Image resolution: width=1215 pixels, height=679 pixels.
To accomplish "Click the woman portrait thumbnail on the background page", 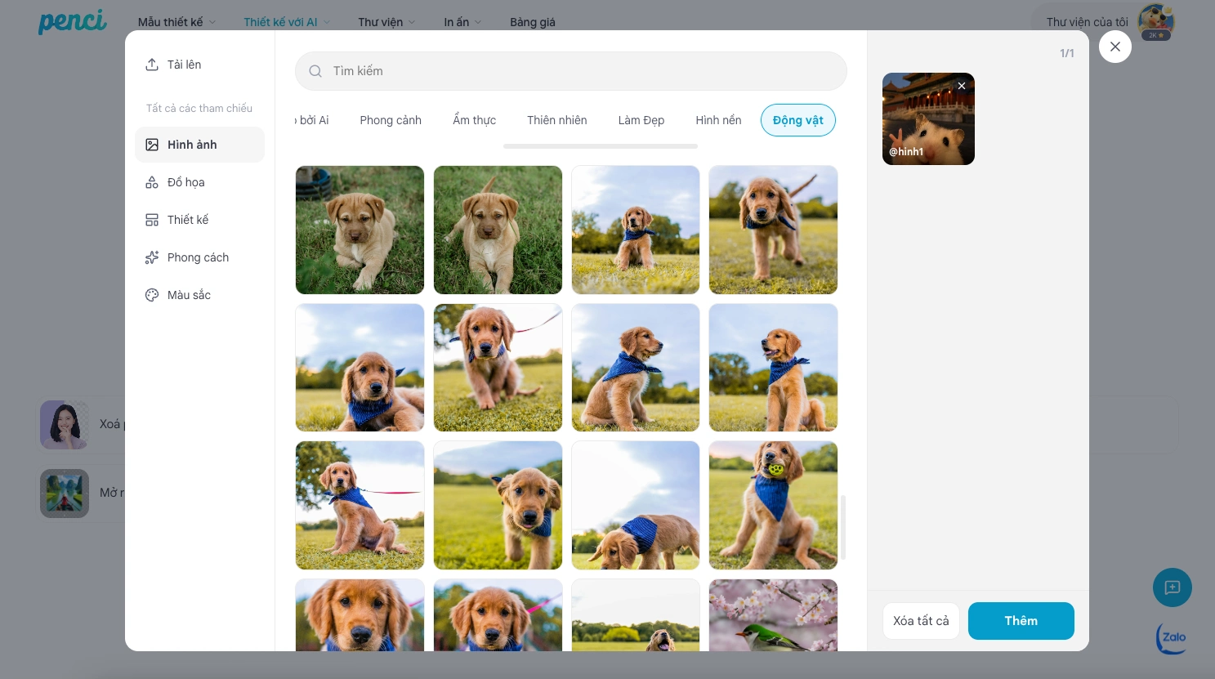I will point(65,425).
